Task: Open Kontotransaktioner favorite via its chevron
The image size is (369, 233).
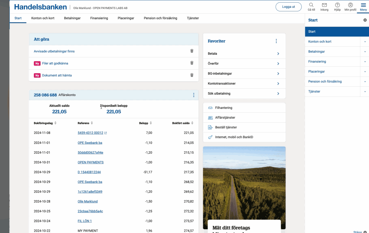Action: [x=278, y=84]
